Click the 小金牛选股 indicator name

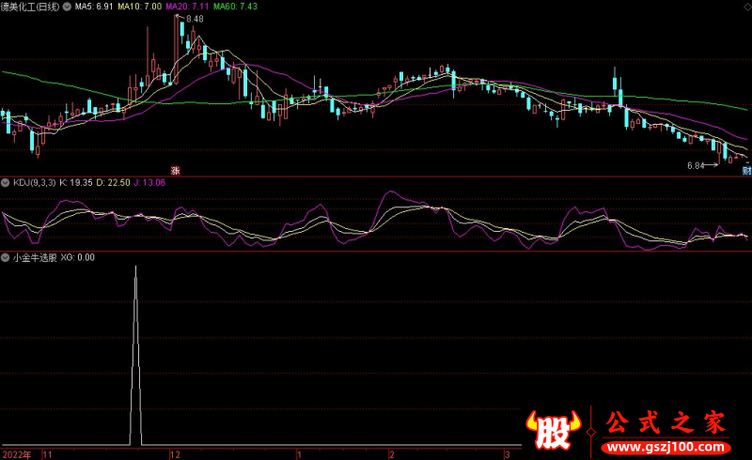point(35,256)
